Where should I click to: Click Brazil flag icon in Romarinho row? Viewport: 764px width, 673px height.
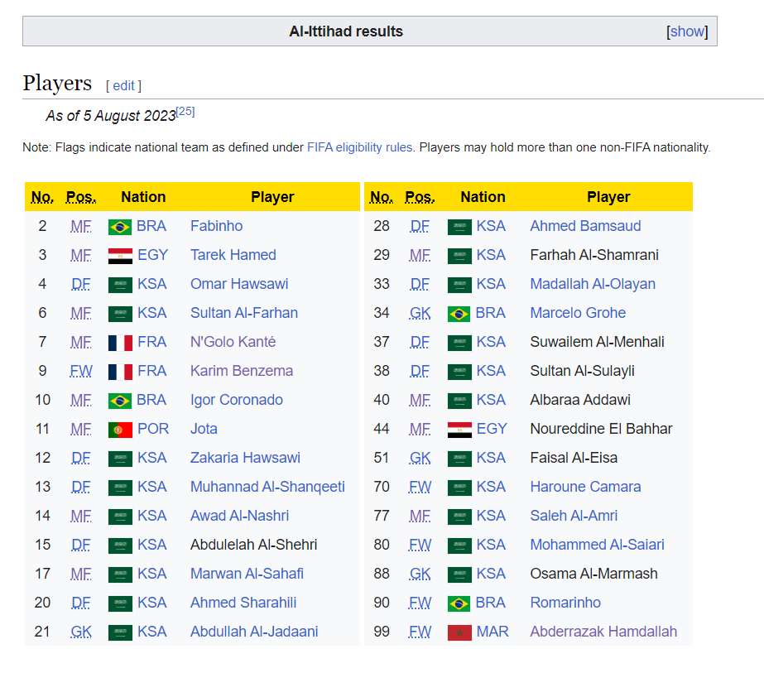click(459, 603)
